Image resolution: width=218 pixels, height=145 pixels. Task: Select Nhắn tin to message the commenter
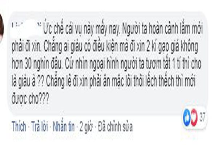pyautogui.click(x=64, y=126)
